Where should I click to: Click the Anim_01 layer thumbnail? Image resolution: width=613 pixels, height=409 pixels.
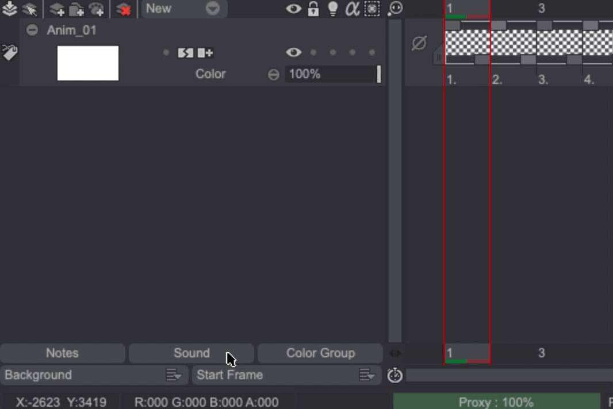coord(87,63)
